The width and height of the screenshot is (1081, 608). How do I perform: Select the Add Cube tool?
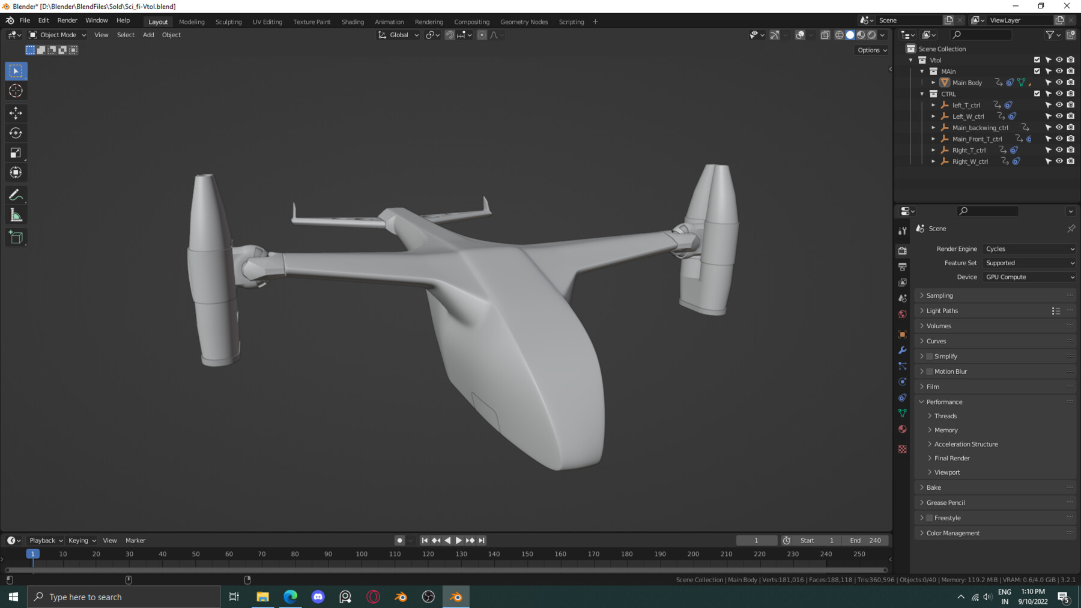coord(16,237)
